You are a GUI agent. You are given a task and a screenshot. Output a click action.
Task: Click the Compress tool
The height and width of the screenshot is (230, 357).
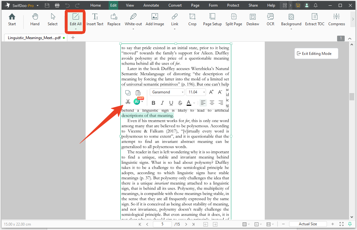point(336,19)
